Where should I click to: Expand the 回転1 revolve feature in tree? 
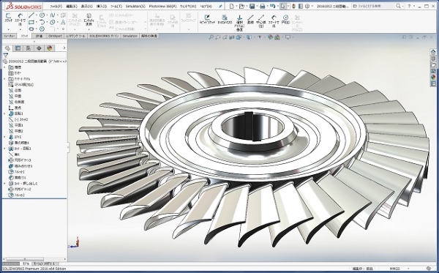4,113
